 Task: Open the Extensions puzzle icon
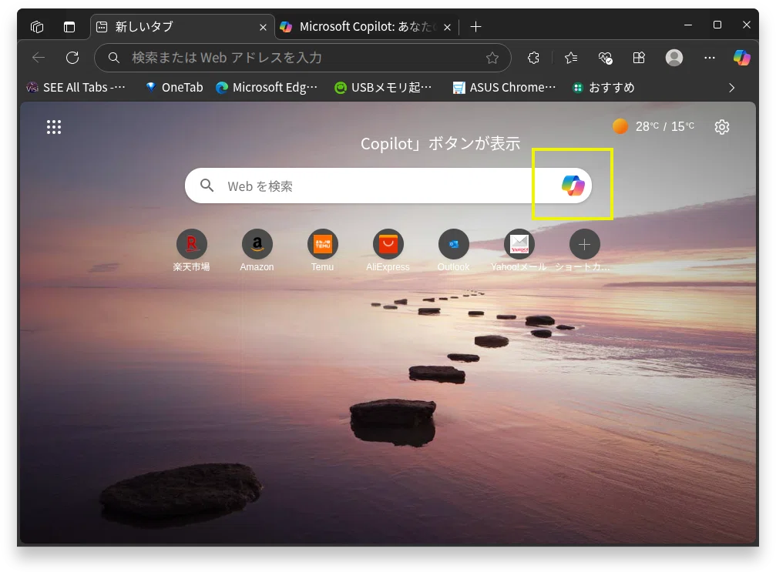pos(533,58)
